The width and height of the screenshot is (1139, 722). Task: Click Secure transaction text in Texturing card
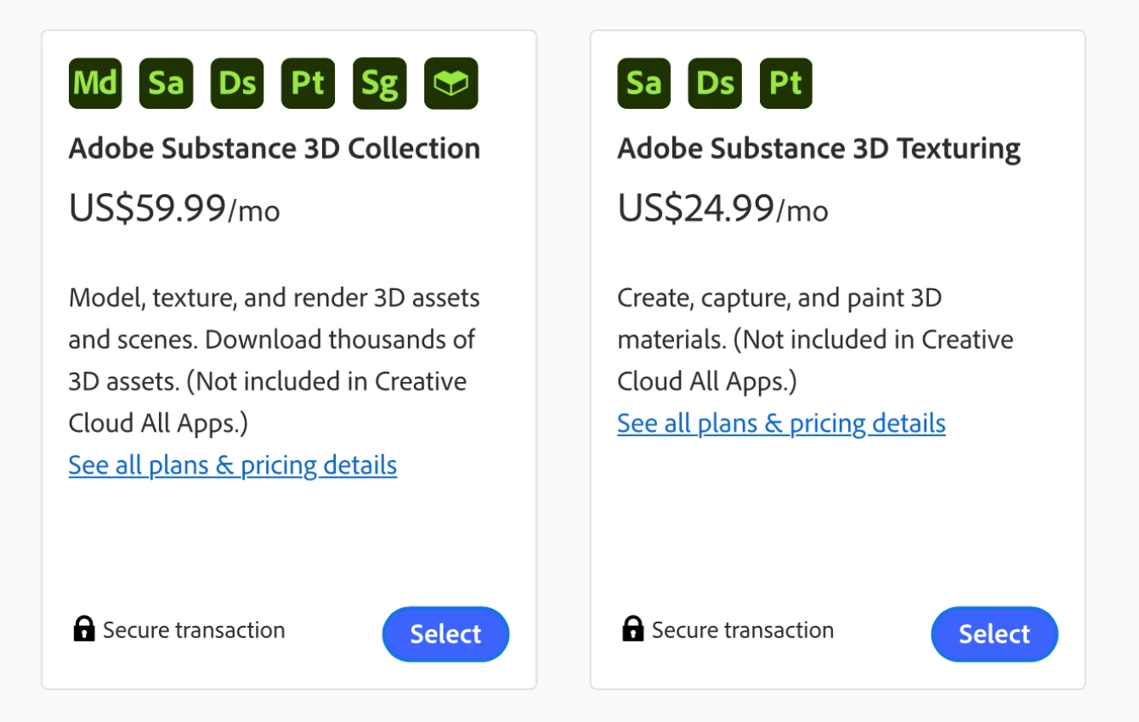742,630
